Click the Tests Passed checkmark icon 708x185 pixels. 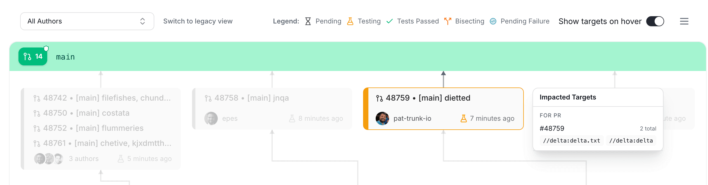tap(389, 21)
